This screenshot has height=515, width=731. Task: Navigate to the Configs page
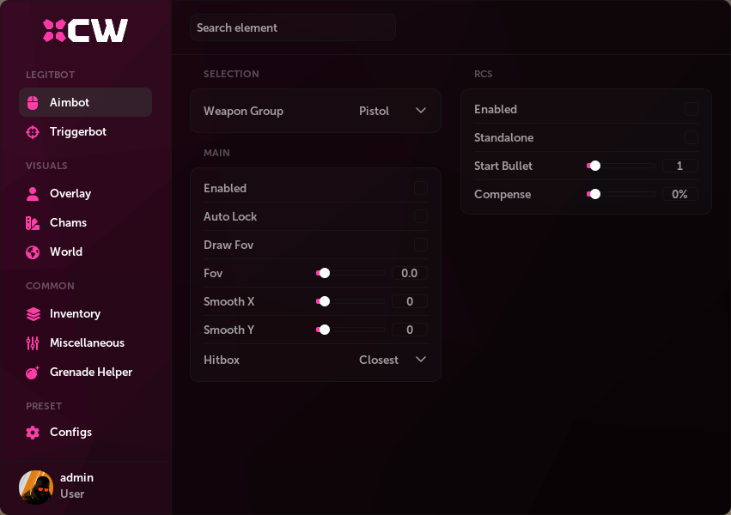(x=70, y=432)
